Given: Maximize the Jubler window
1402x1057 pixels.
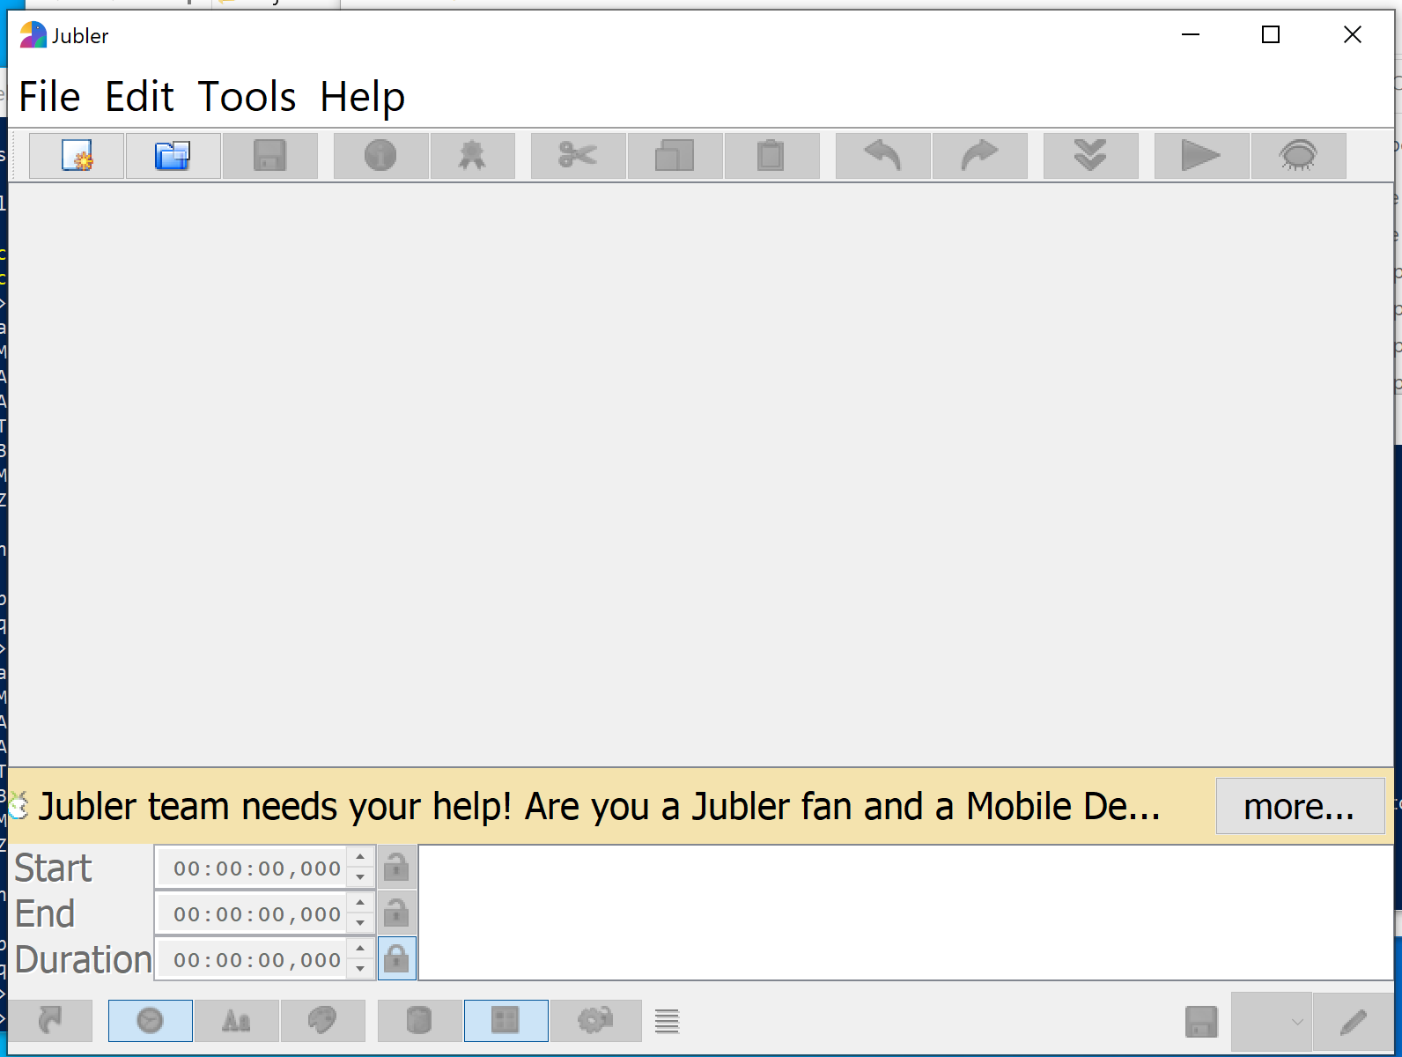Looking at the screenshot, I should [x=1271, y=34].
